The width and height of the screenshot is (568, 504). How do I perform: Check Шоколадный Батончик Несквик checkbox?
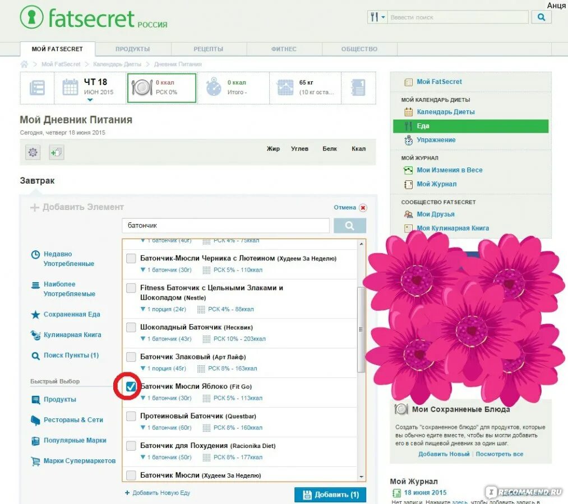point(131,327)
